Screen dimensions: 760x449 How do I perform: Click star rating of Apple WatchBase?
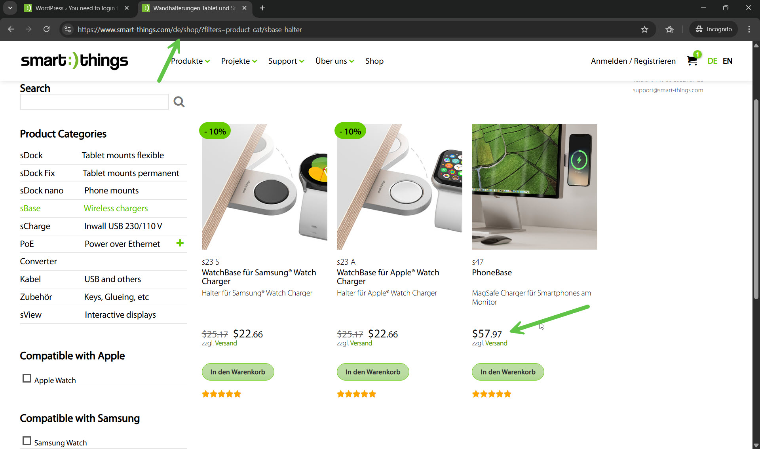tap(356, 394)
